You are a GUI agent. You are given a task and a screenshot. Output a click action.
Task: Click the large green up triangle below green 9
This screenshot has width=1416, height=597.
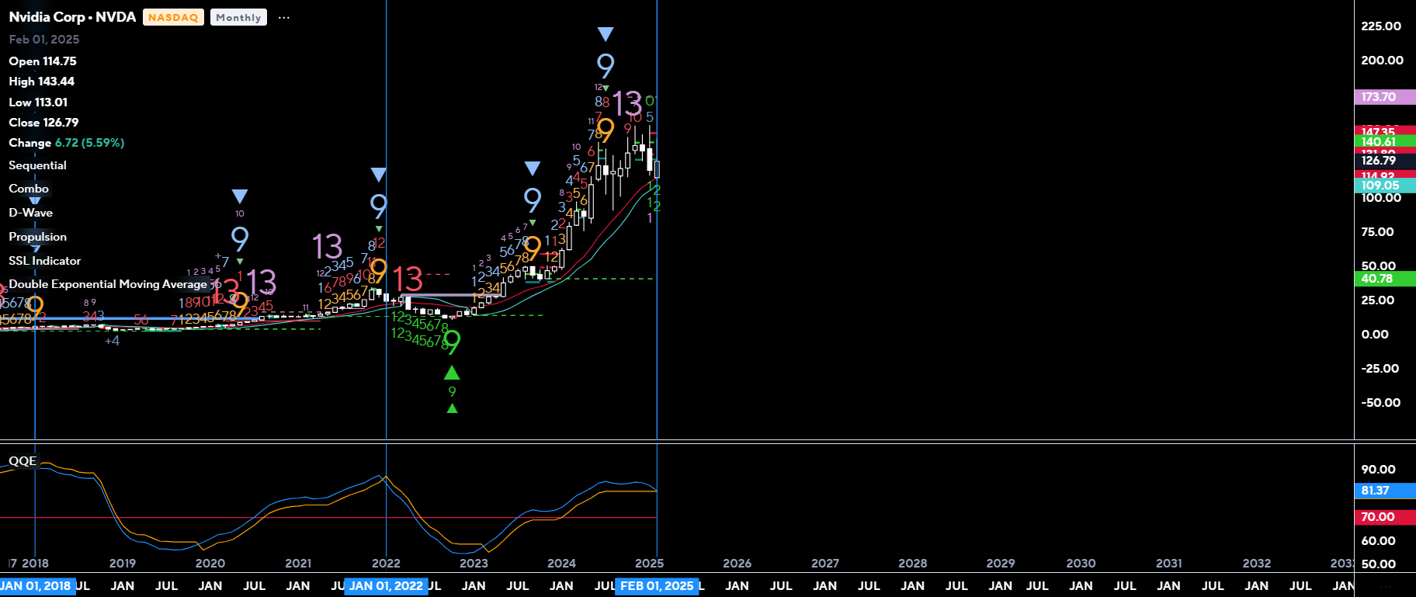click(452, 373)
